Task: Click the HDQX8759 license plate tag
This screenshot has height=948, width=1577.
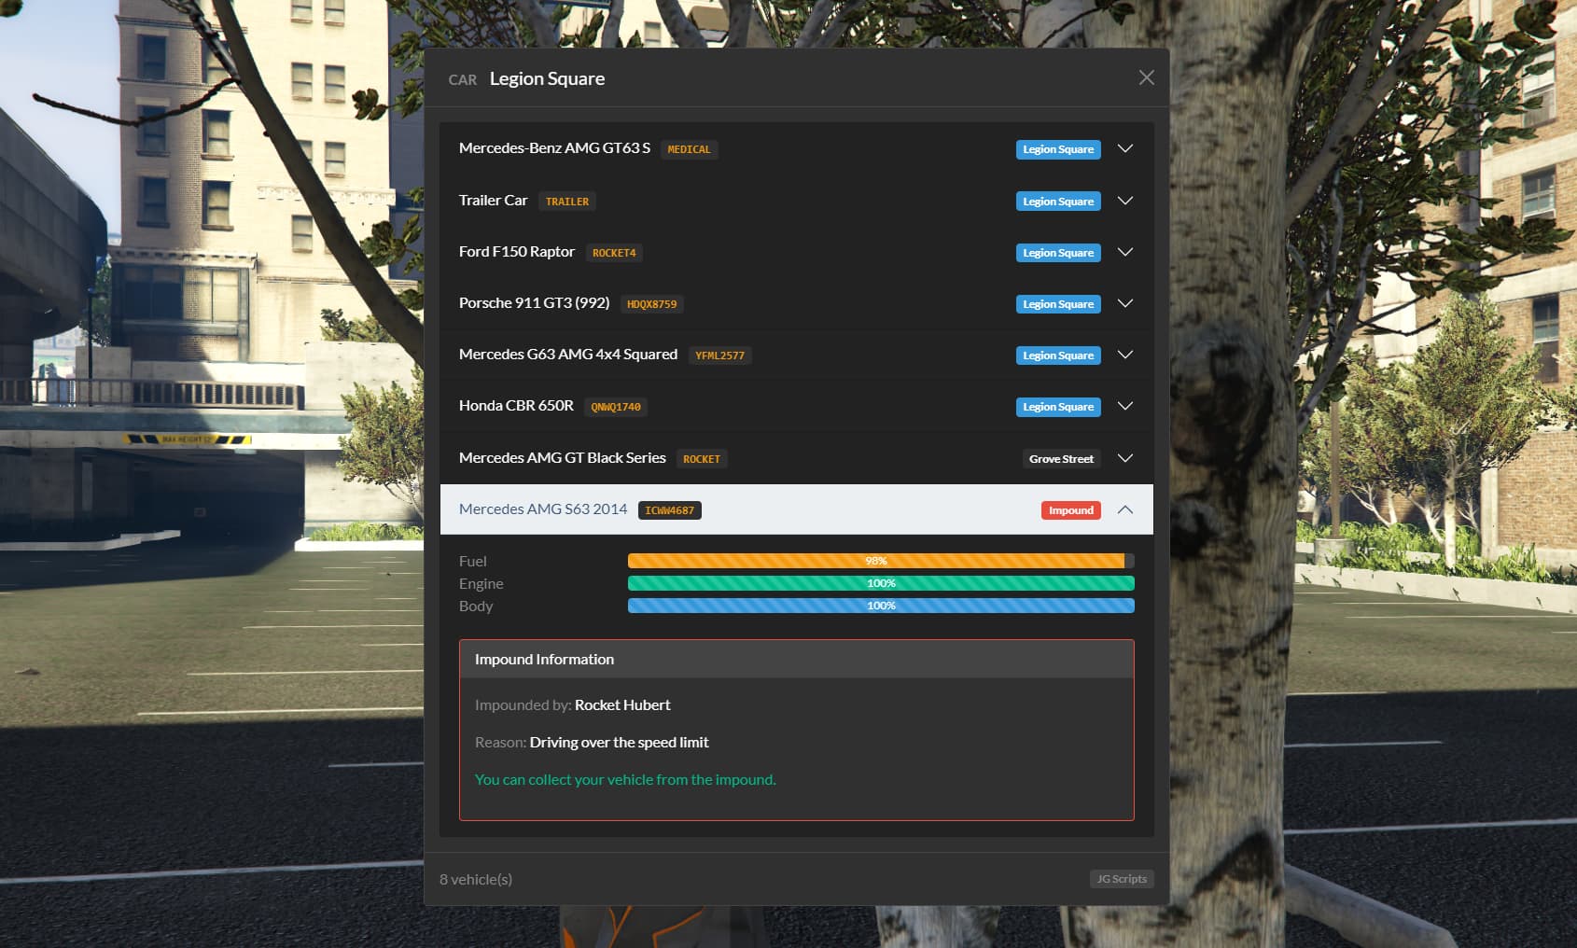Action: [x=652, y=303]
